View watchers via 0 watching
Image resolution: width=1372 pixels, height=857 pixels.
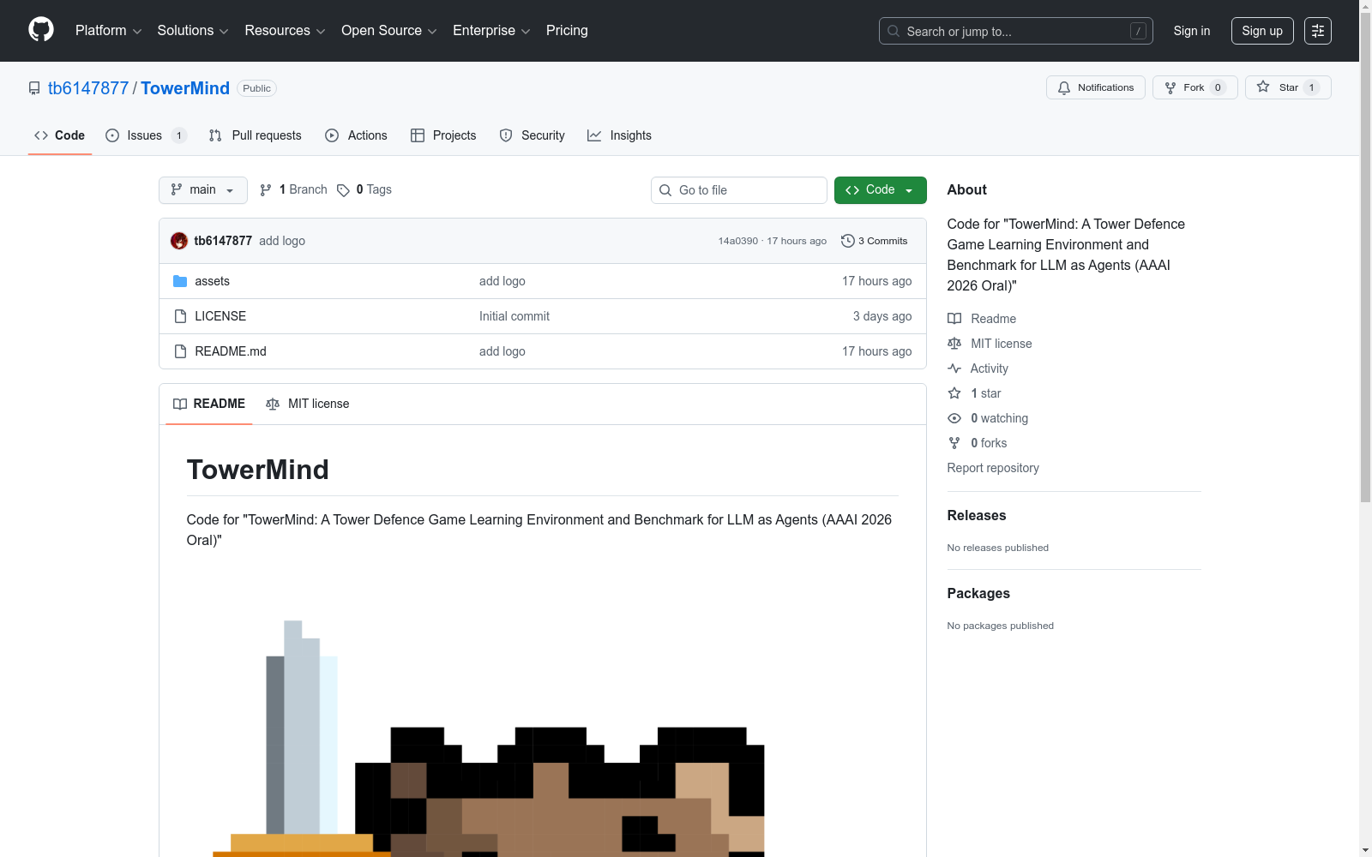point(988,418)
